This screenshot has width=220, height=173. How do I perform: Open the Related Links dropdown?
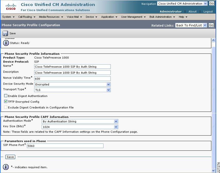coord(191,25)
